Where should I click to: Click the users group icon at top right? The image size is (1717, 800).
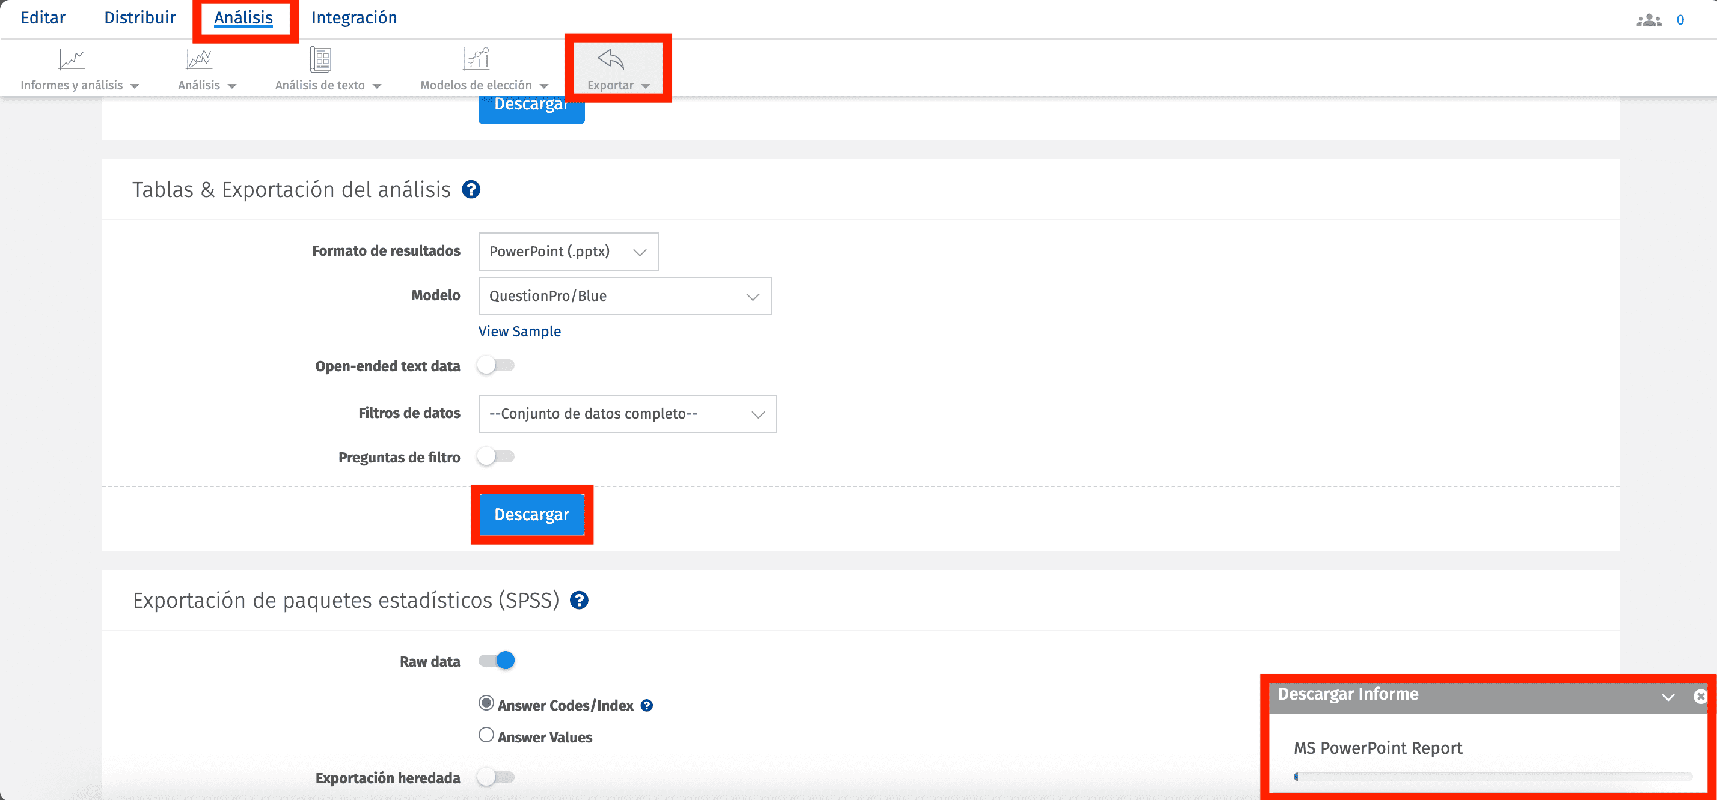(1648, 20)
